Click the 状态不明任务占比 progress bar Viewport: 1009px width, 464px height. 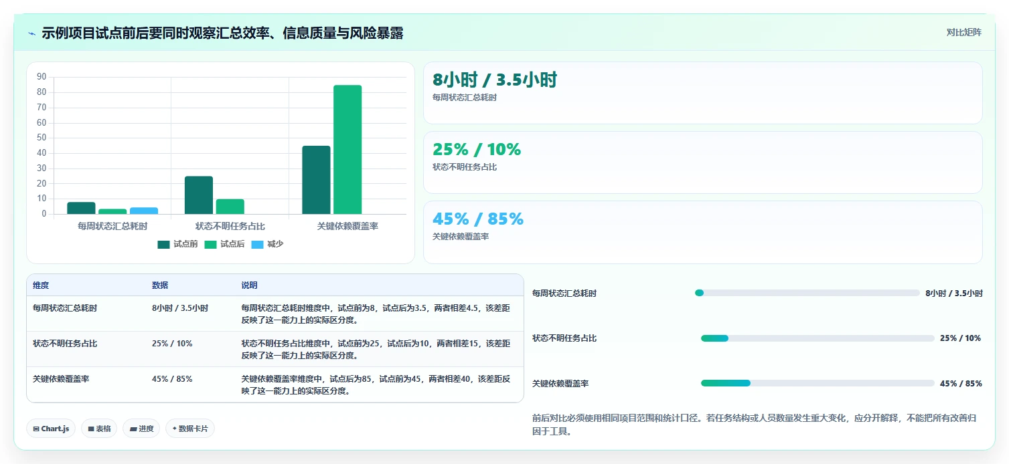[818, 338]
